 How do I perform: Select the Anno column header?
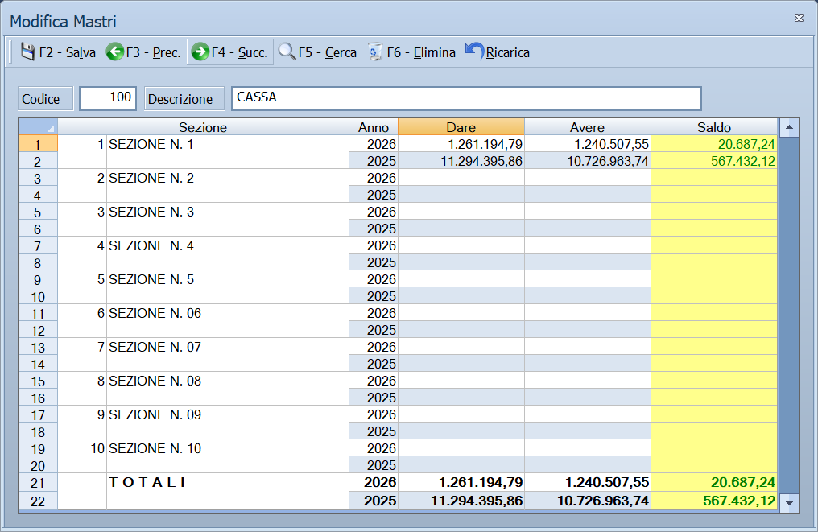pyautogui.click(x=374, y=127)
